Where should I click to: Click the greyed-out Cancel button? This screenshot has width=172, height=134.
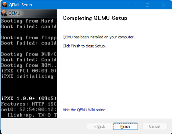[154, 126]
